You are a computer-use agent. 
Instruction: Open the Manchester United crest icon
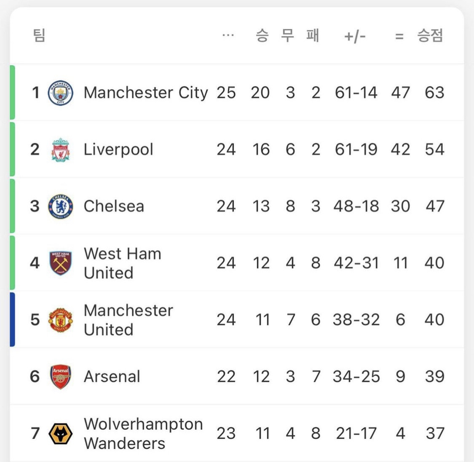click(60, 320)
